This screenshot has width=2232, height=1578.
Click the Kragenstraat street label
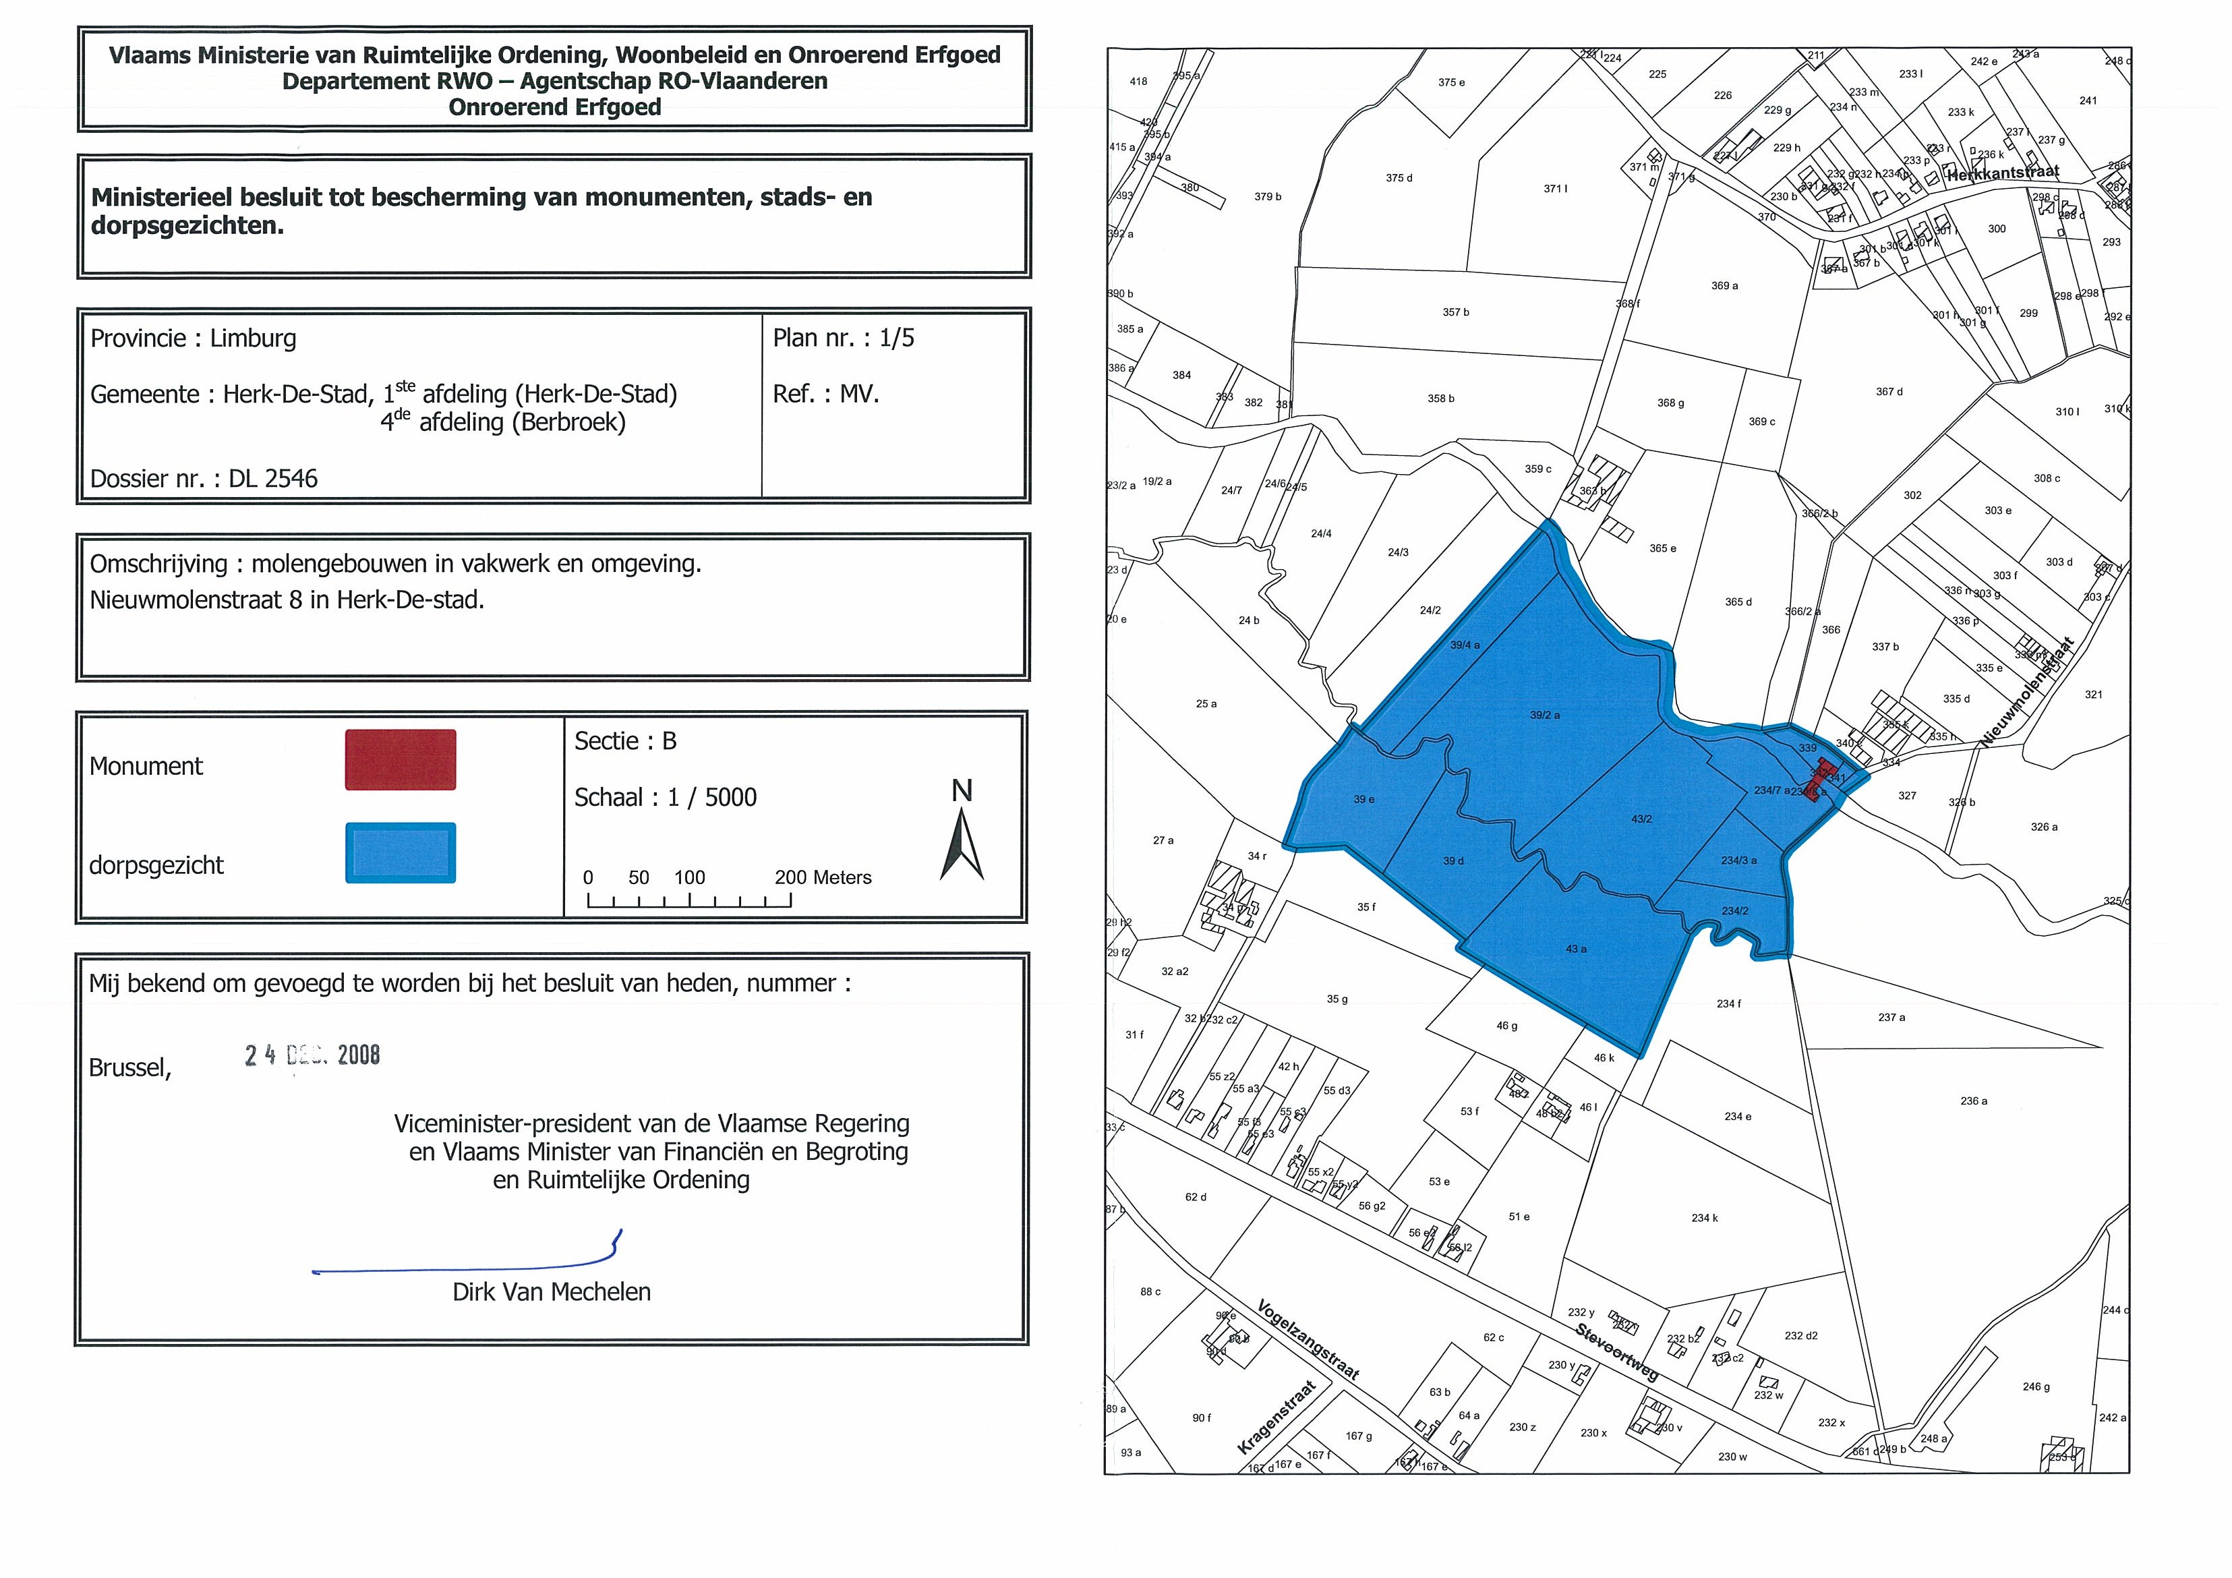click(x=1276, y=1418)
